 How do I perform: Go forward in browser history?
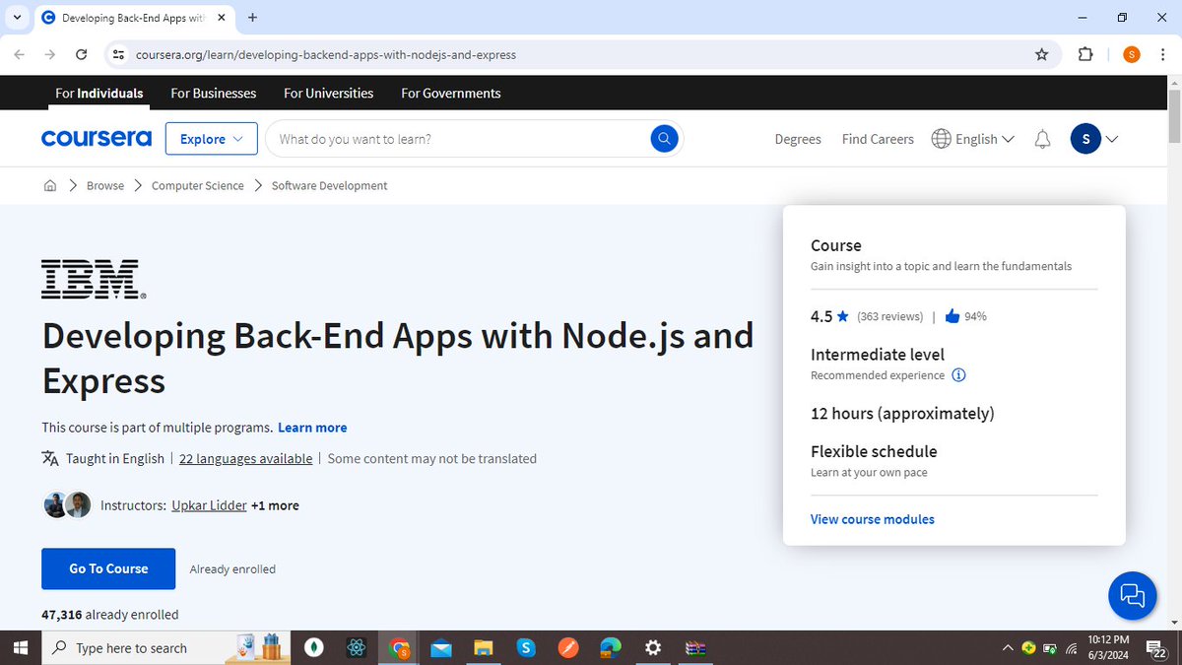[50, 54]
